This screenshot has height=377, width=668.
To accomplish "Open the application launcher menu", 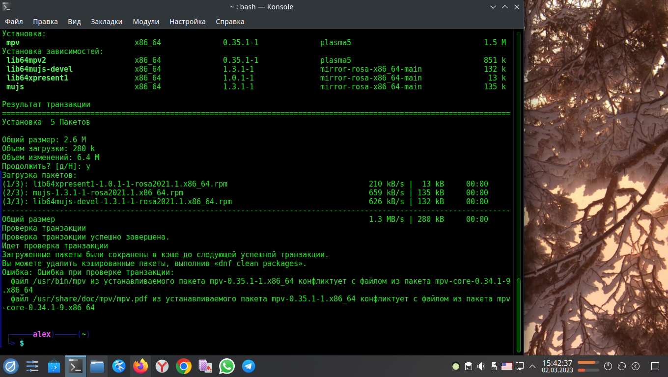I will 11,366.
